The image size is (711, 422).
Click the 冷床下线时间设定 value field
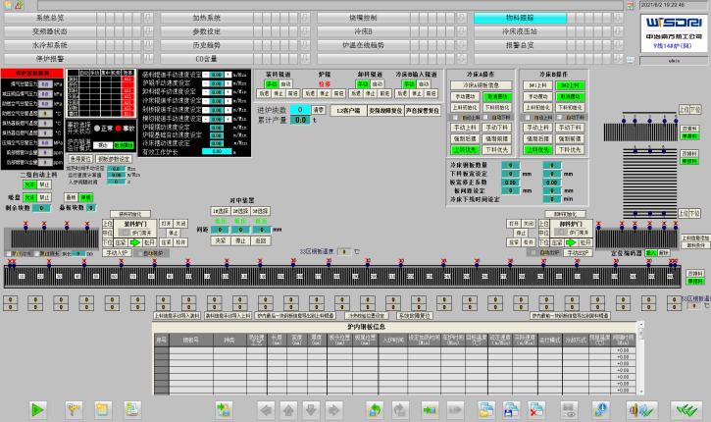(x=552, y=199)
